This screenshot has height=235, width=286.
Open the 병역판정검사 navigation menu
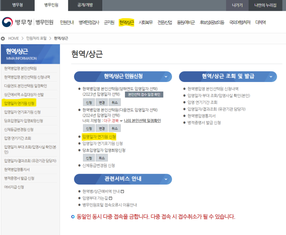(x=89, y=23)
